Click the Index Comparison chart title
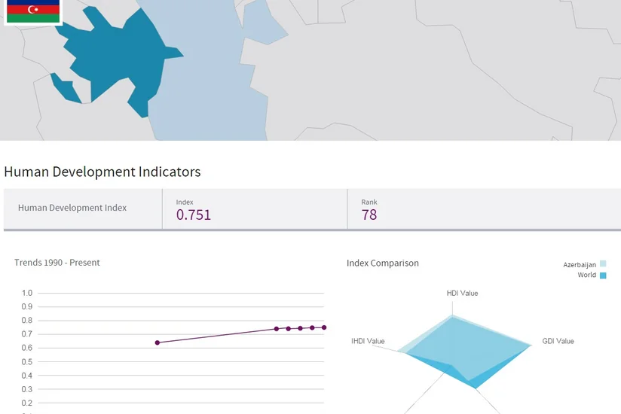 click(383, 263)
